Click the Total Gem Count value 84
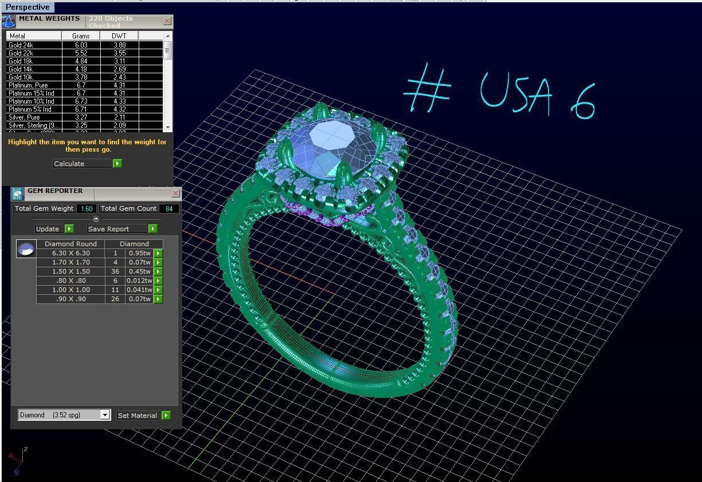The height and width of the screenshot is (482, 702). (x=168, y=208)
